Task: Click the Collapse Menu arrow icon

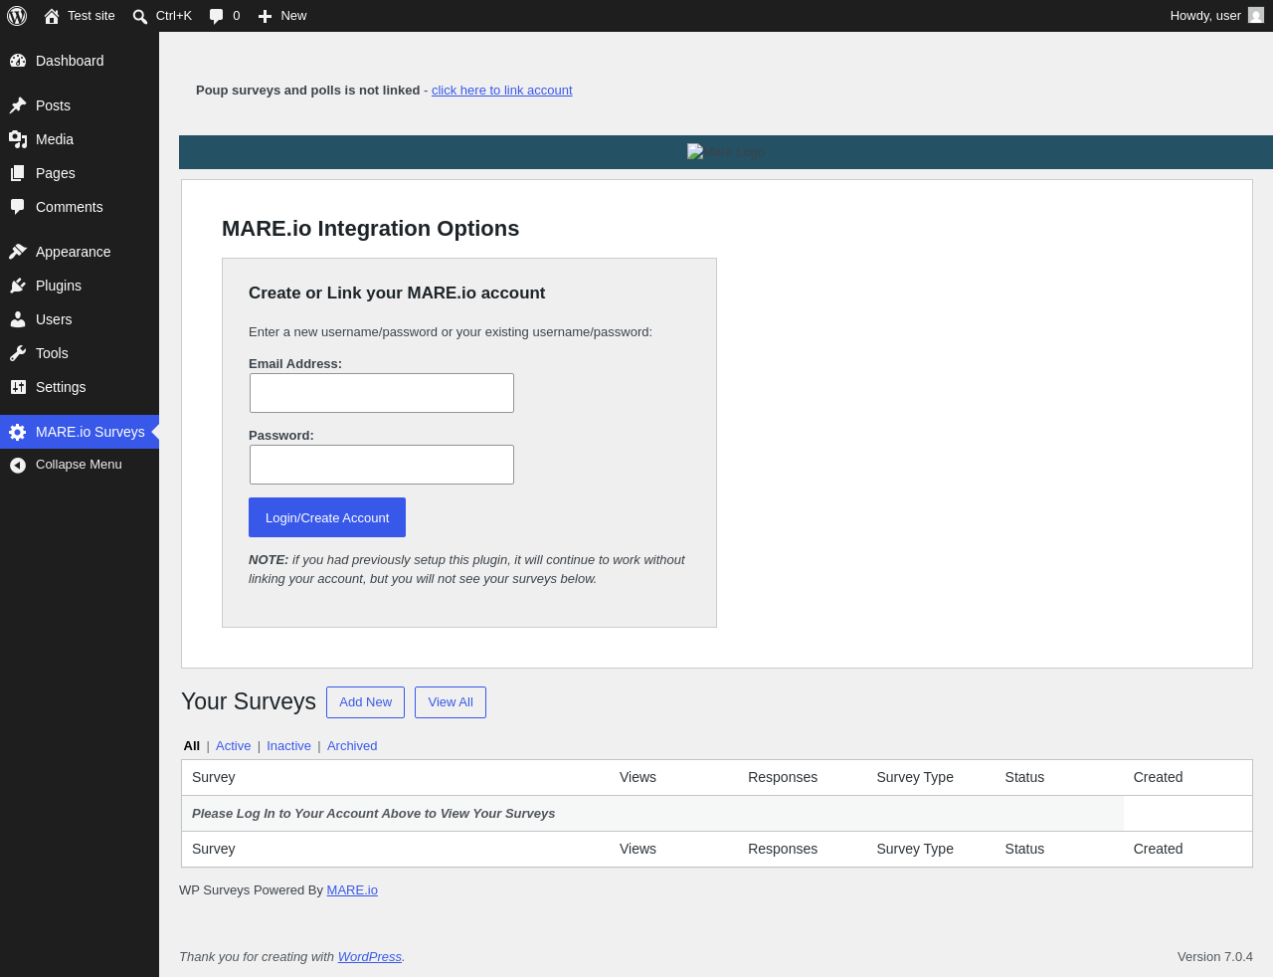Action: pos(18,465)
